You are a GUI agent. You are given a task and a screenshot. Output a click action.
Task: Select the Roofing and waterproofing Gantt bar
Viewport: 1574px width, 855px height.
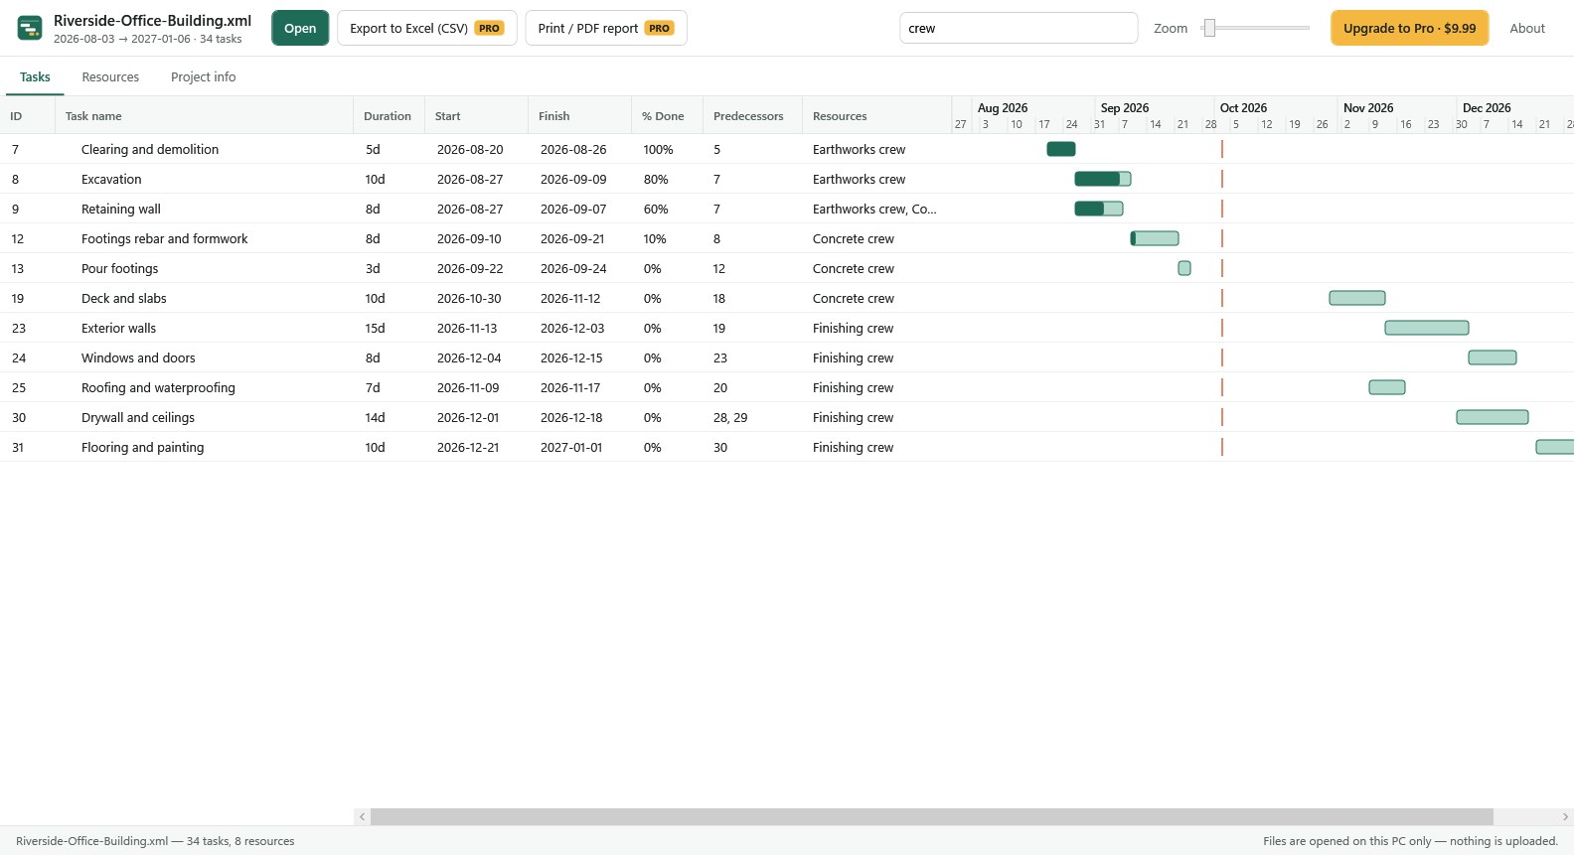coord(1387,387)
